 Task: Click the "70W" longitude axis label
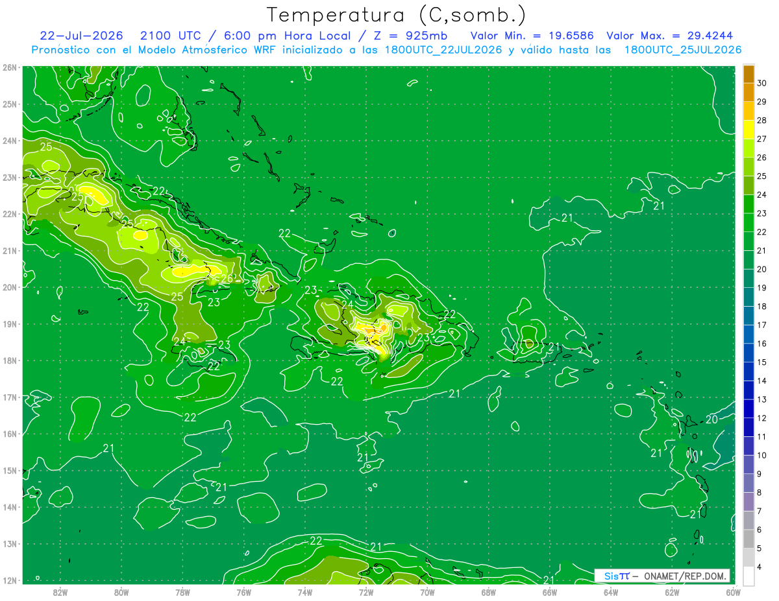[427, 592]
